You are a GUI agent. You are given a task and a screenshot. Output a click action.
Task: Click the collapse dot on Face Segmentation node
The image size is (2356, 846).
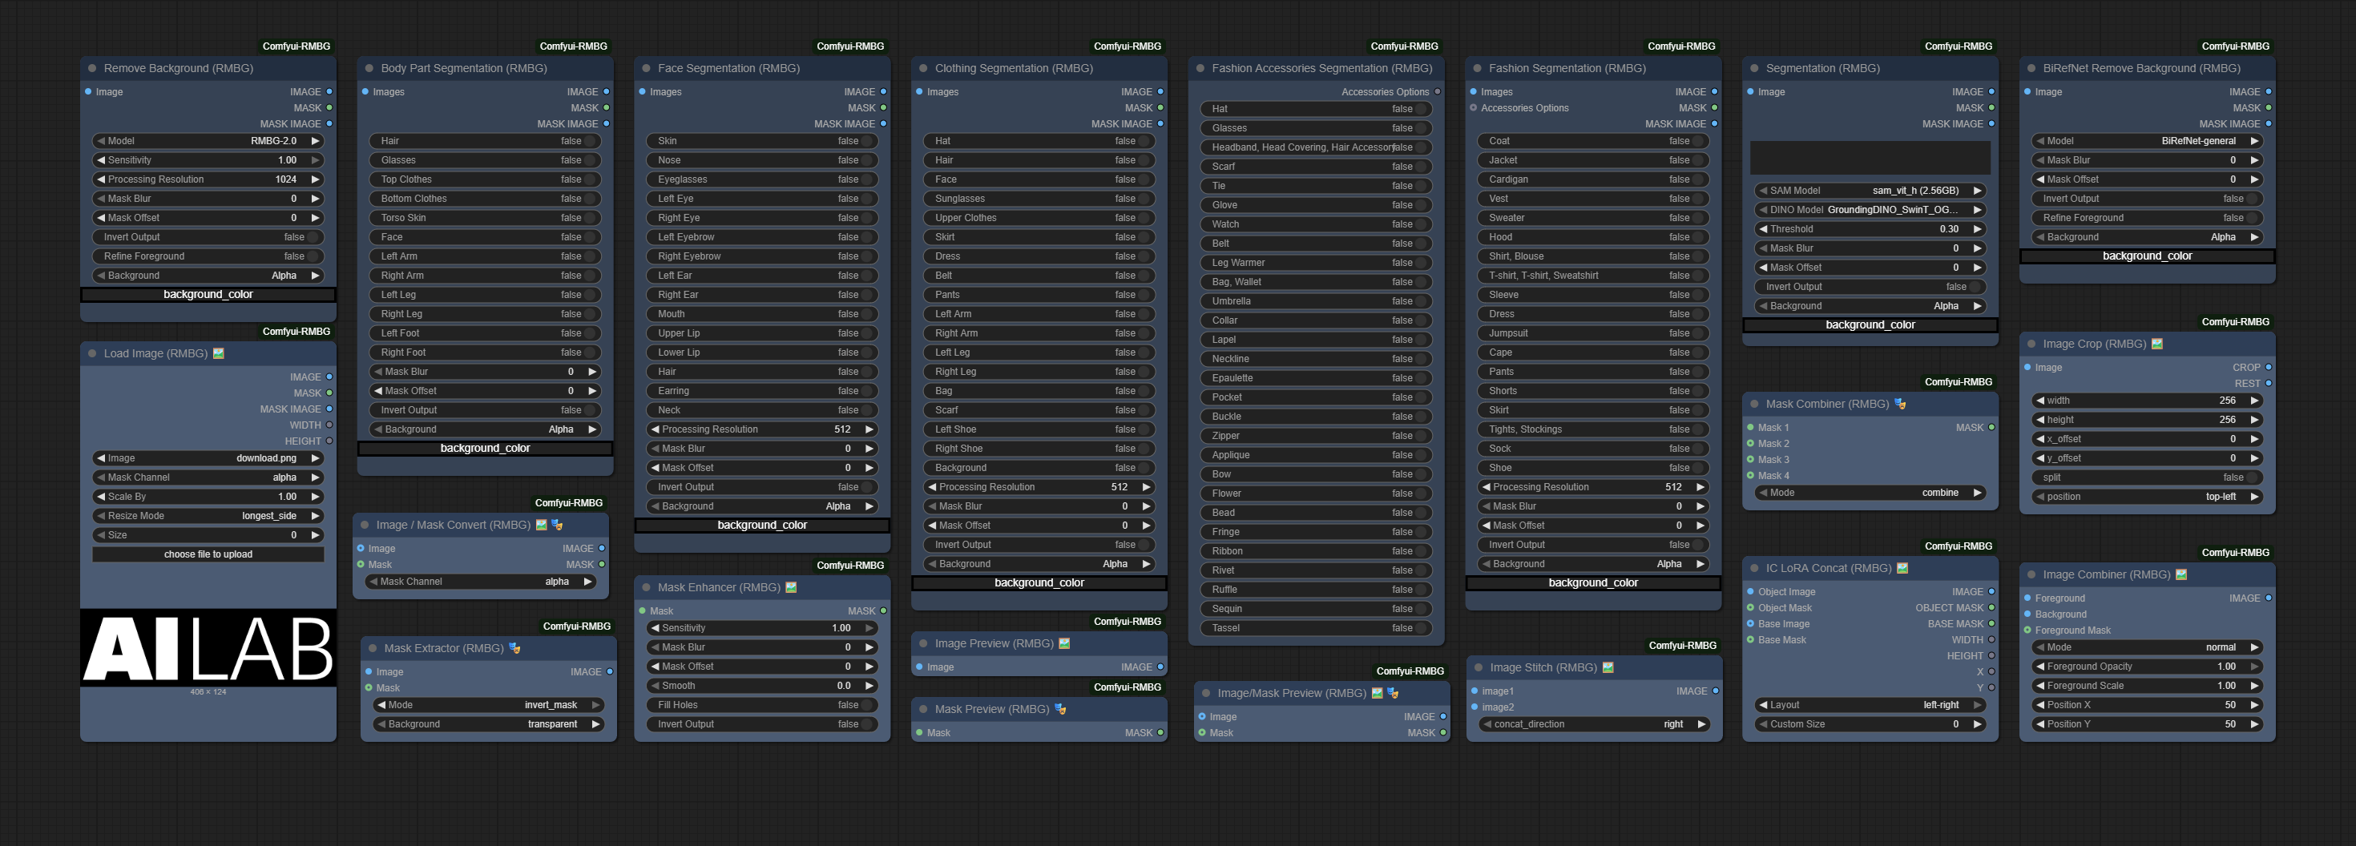pos(647,69)
